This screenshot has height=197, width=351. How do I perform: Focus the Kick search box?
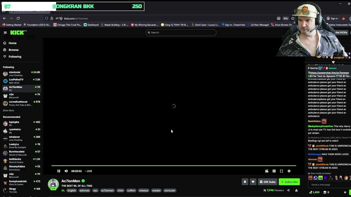(x=181, y=33)
